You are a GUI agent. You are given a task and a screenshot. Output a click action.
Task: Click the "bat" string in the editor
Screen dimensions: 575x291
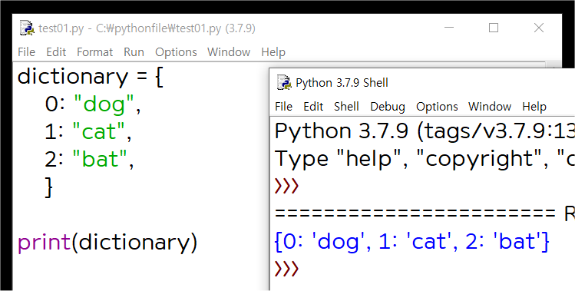point(100,159)
